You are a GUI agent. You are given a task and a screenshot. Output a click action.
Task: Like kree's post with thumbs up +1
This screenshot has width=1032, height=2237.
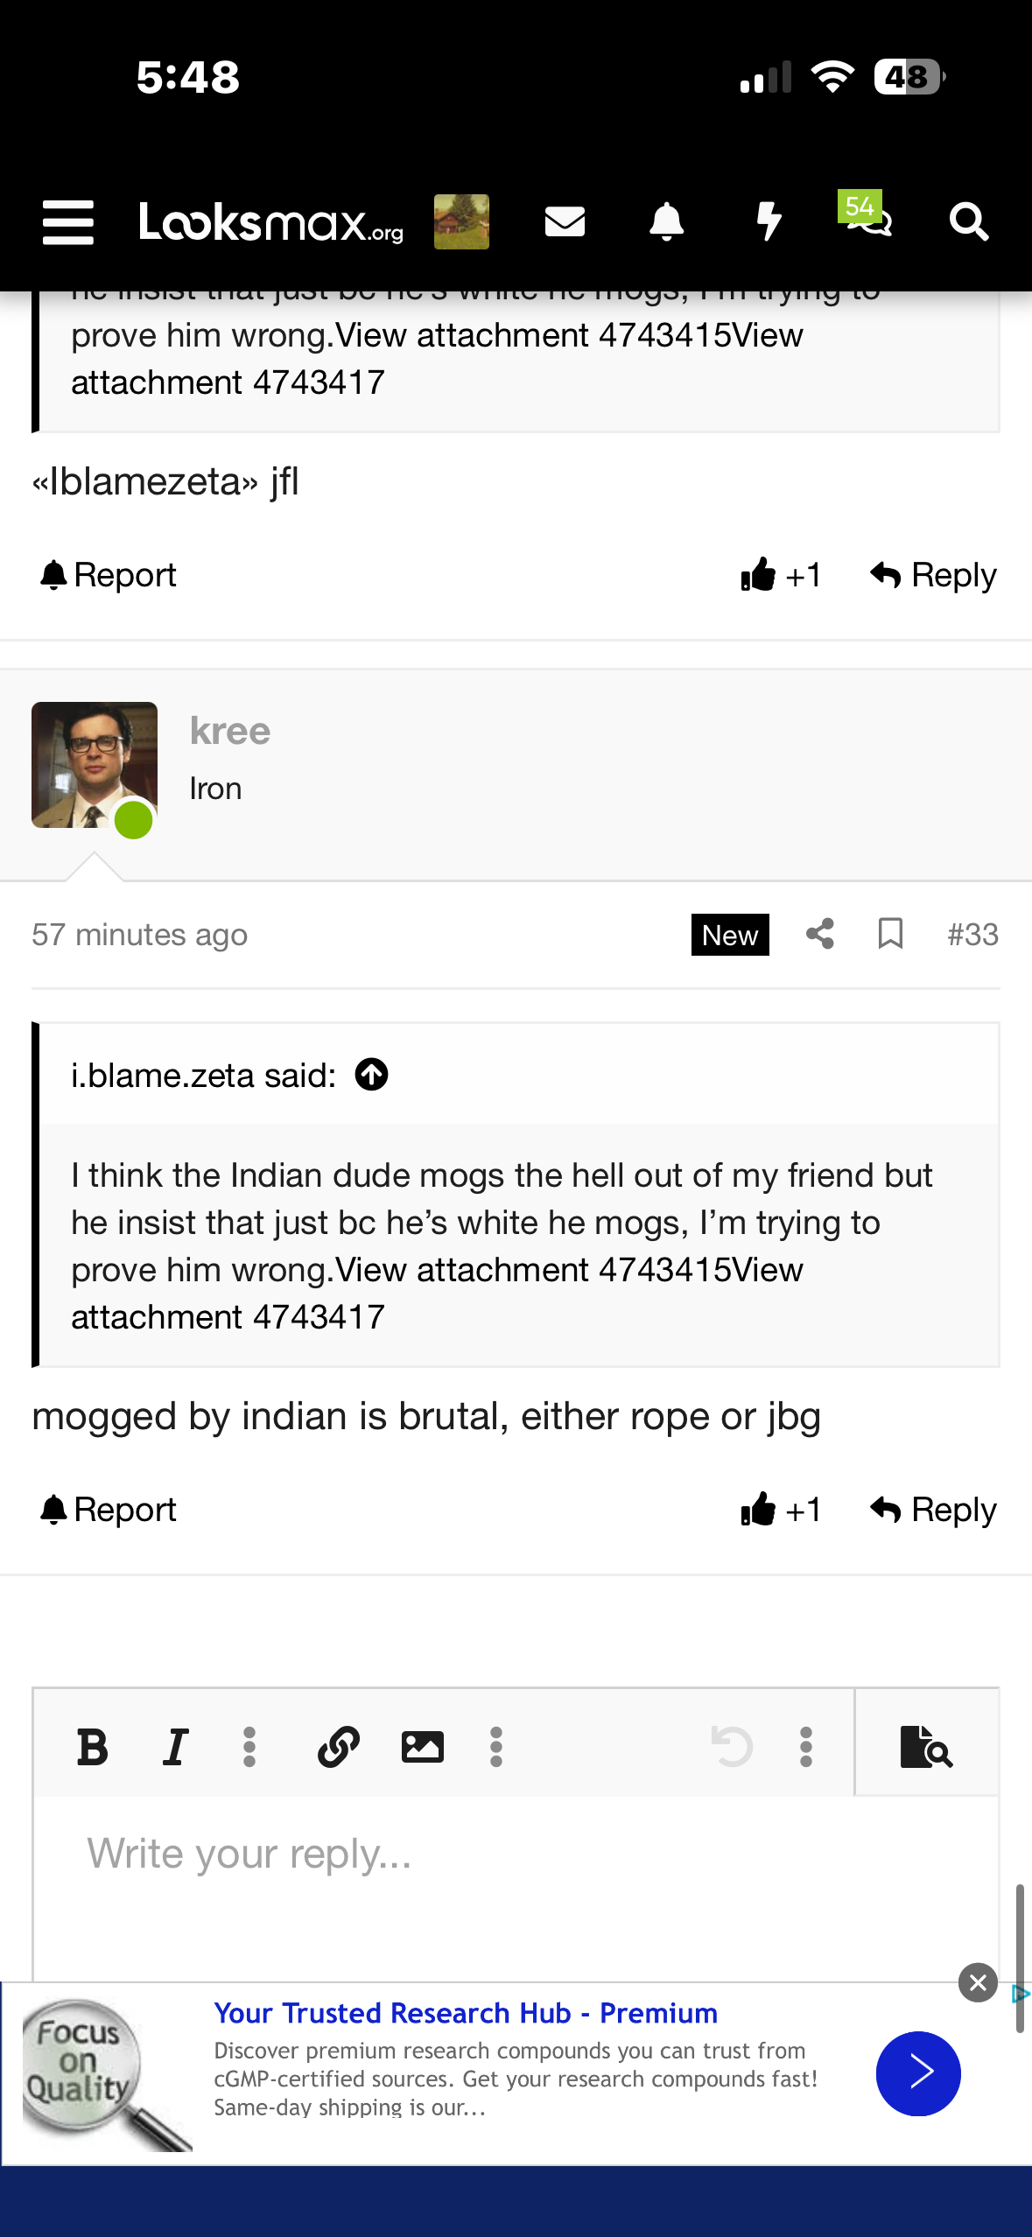(780, 1510)
